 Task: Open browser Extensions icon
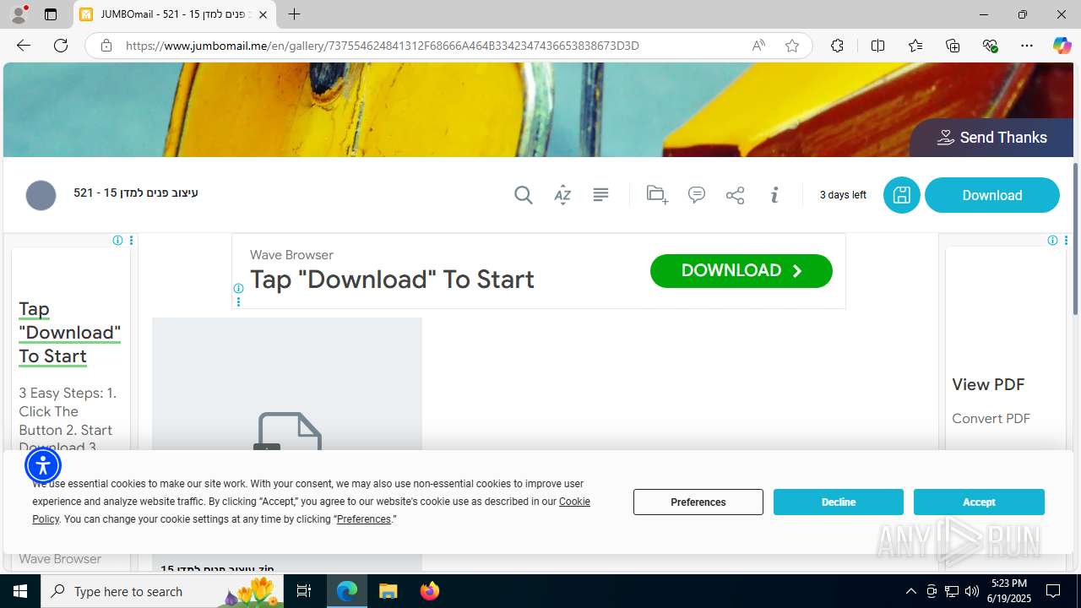[837, 46]
